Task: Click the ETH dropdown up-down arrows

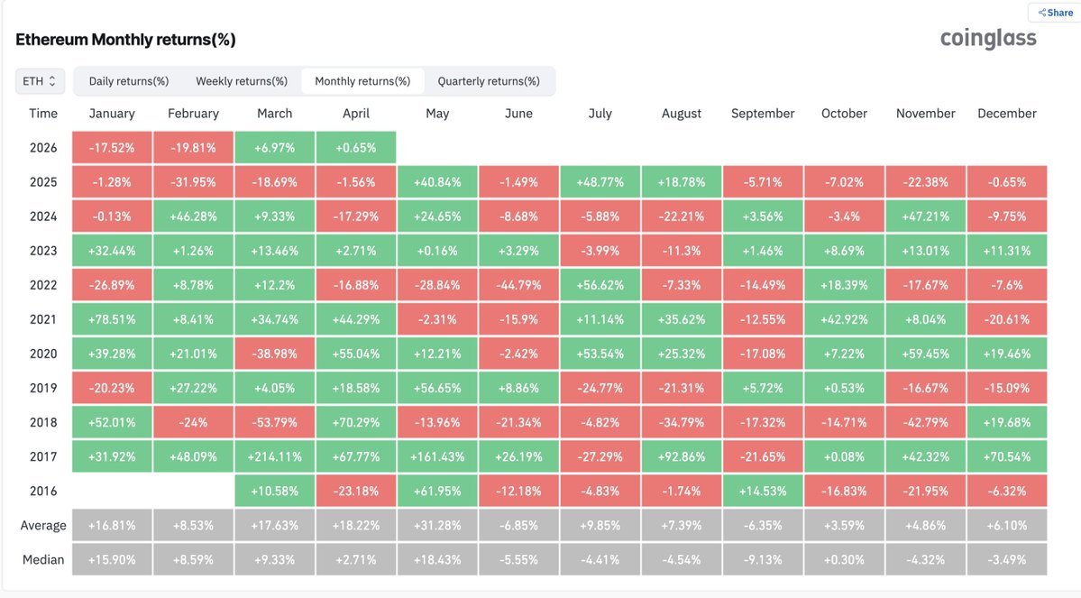Action: (x=52, y=81)
